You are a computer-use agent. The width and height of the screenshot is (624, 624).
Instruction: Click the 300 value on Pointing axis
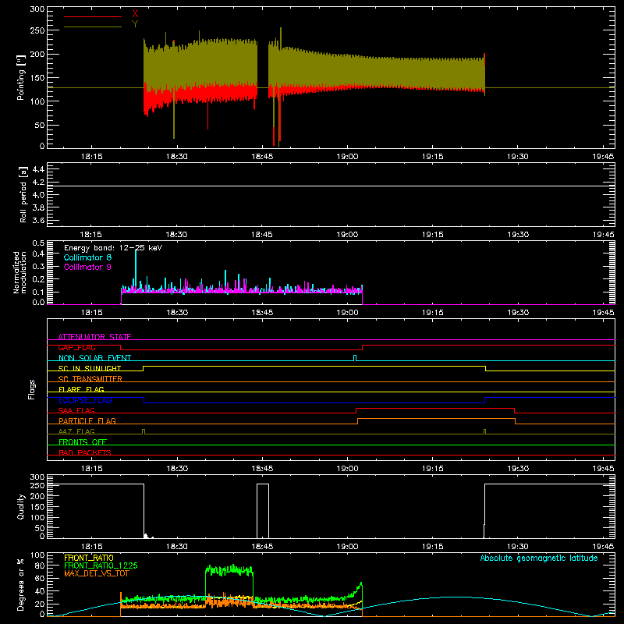pos(37,9)
